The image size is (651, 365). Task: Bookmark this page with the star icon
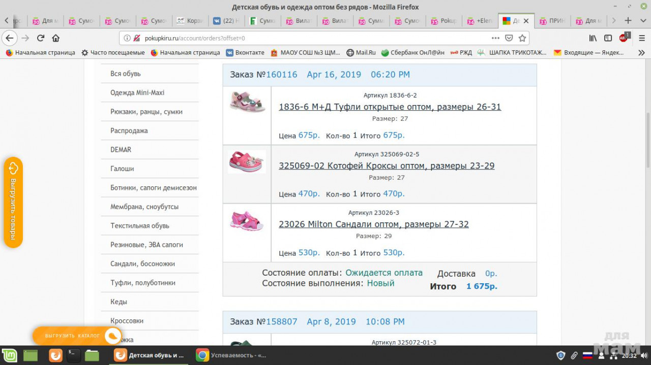pos(522,38)
